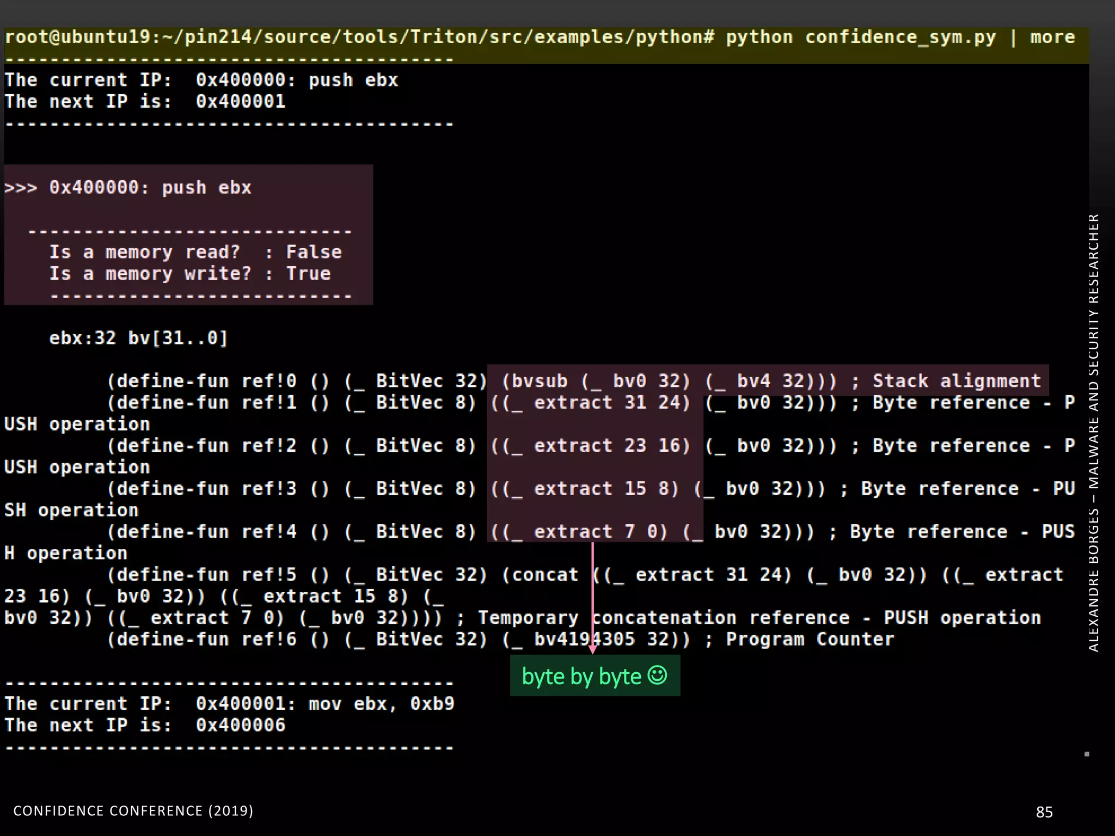Click the '(_ extract 31 24)' text on ref!1 line
The height and width of the screenshot is (836, 1115).
tap(596, 403)
